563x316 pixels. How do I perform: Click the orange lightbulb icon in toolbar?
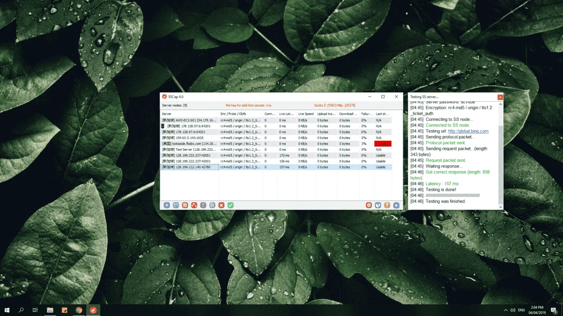pyautogui.click(x=203, y=205)
